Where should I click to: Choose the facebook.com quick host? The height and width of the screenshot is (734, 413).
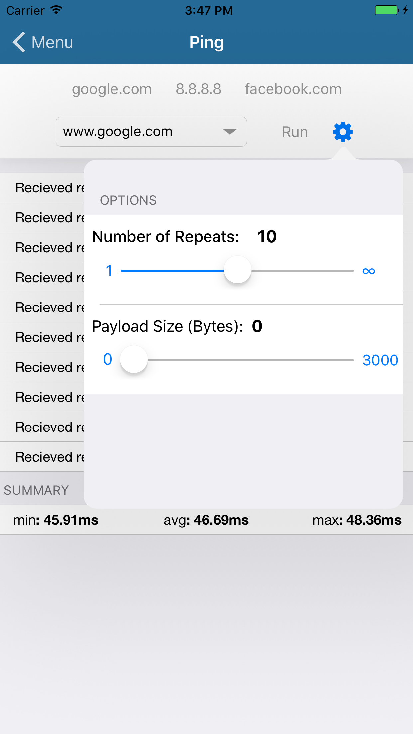293,89
